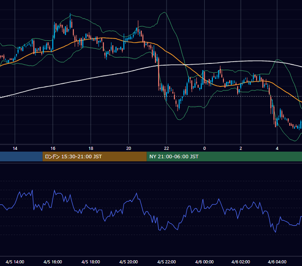
Task: Click the NY 21:00-06:00 JST session bar
Action: coord(224,156)
